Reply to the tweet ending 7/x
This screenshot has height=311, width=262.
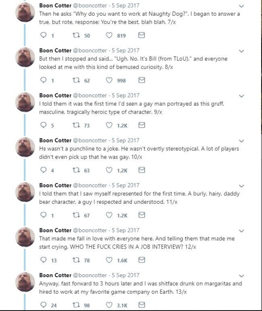pos(44,35)
